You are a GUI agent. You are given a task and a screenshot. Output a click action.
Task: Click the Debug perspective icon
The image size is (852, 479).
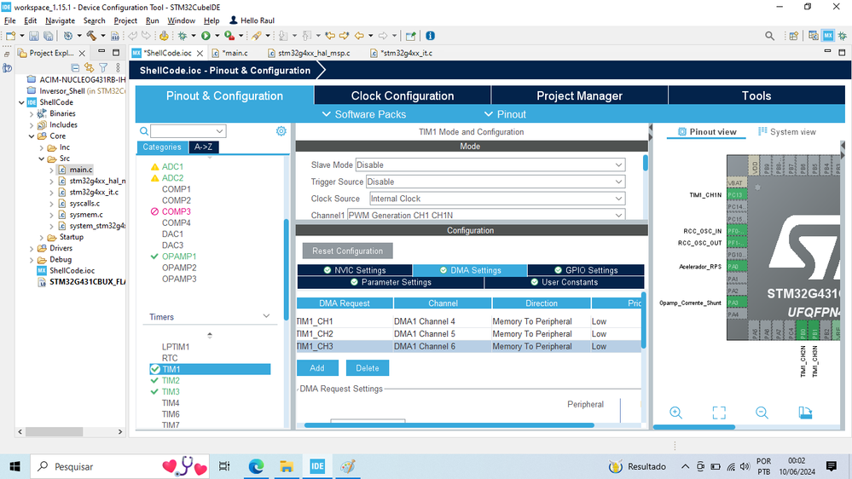click(x=843, y=36)
